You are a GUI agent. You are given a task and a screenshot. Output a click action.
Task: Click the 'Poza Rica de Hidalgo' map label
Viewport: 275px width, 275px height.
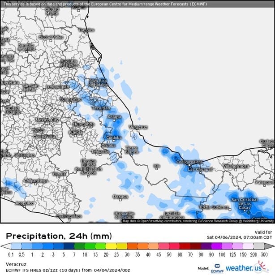coord(98,83)
